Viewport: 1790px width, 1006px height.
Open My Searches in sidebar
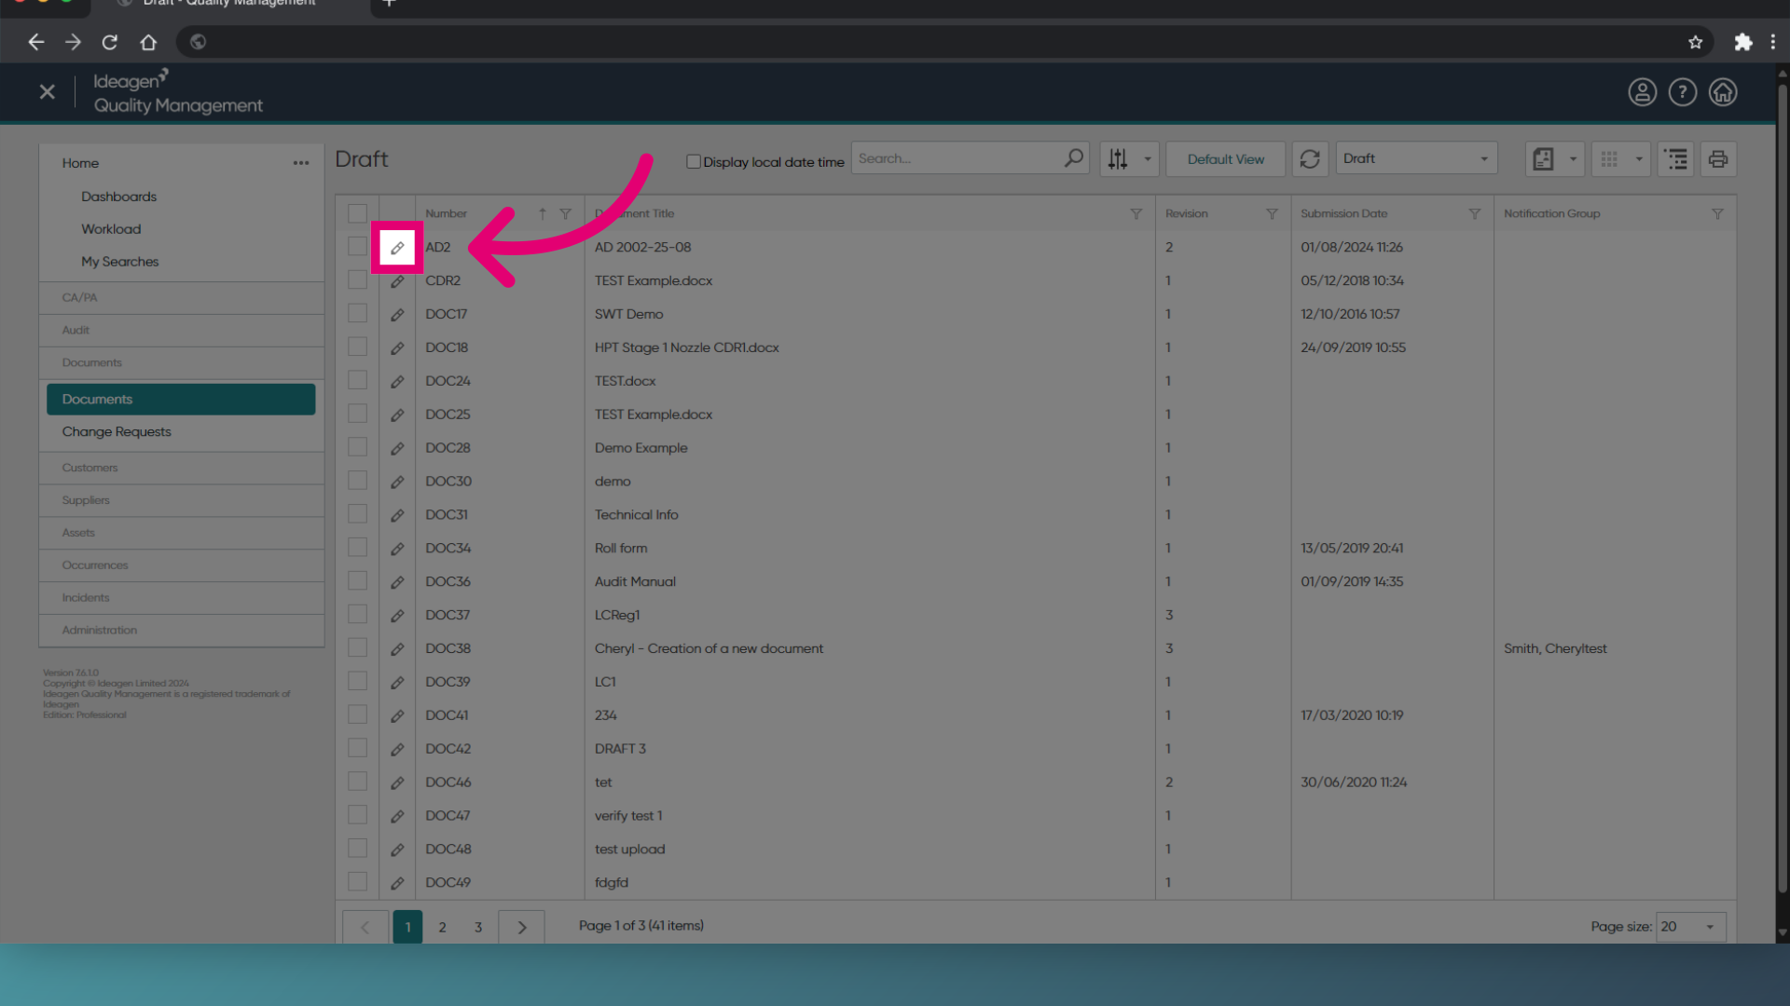pyautogui.click(x=119, y=262)
